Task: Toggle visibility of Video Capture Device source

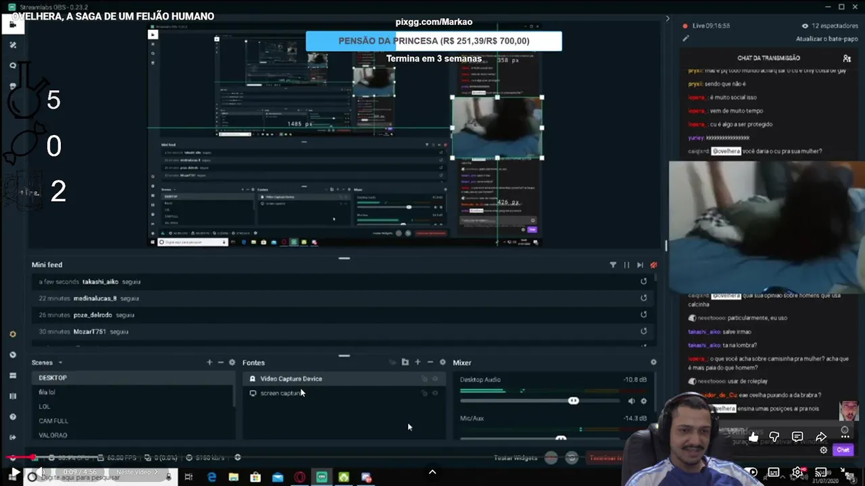Action: (x=435, y=379)
